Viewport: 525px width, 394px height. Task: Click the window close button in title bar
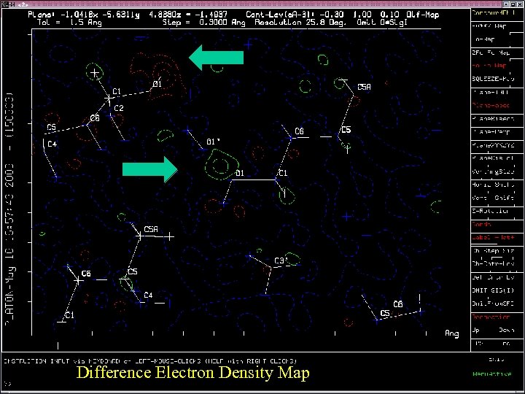pyautogui.click(x=521, y=4)
